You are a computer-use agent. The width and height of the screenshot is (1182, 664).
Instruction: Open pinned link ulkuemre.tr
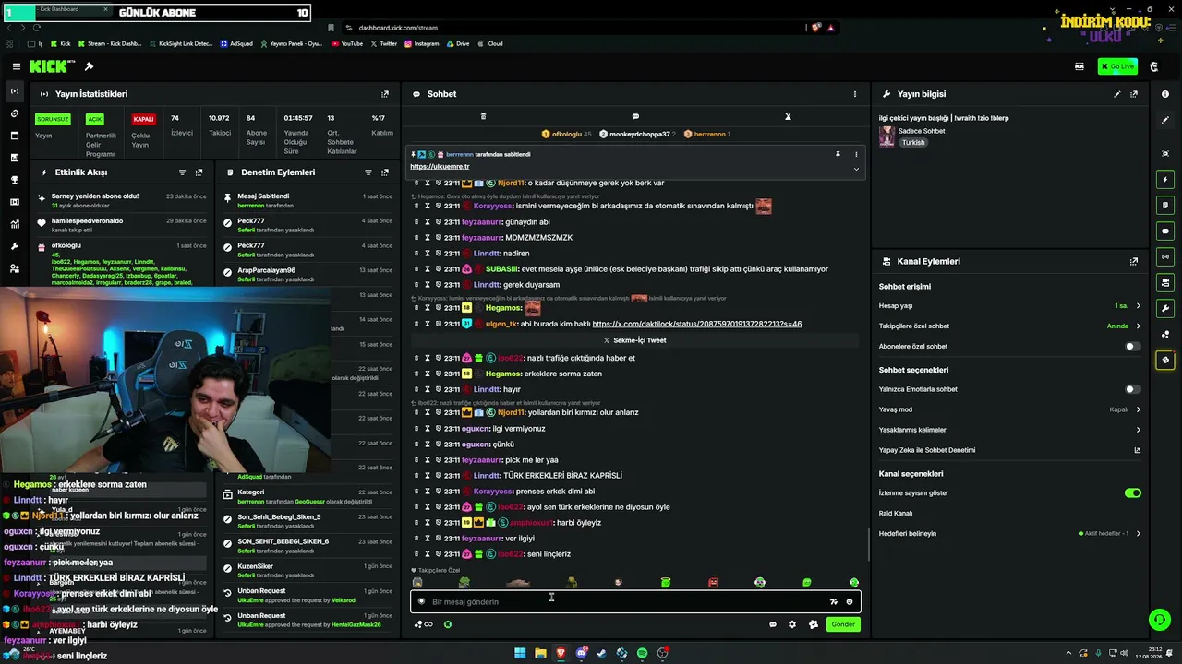440,167
